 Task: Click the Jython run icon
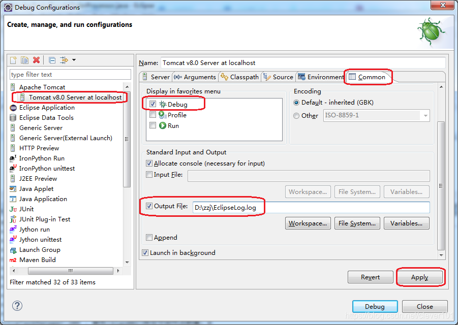[13, 230]
